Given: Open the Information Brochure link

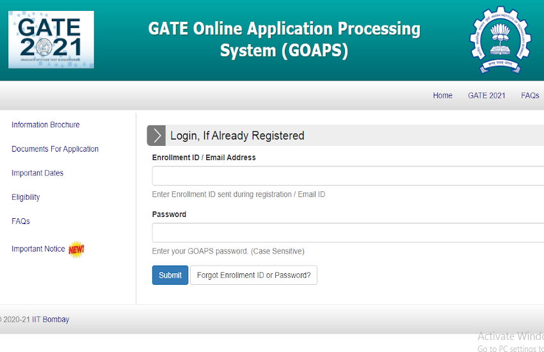Looking at the screenshot, I should pos(45,125).
